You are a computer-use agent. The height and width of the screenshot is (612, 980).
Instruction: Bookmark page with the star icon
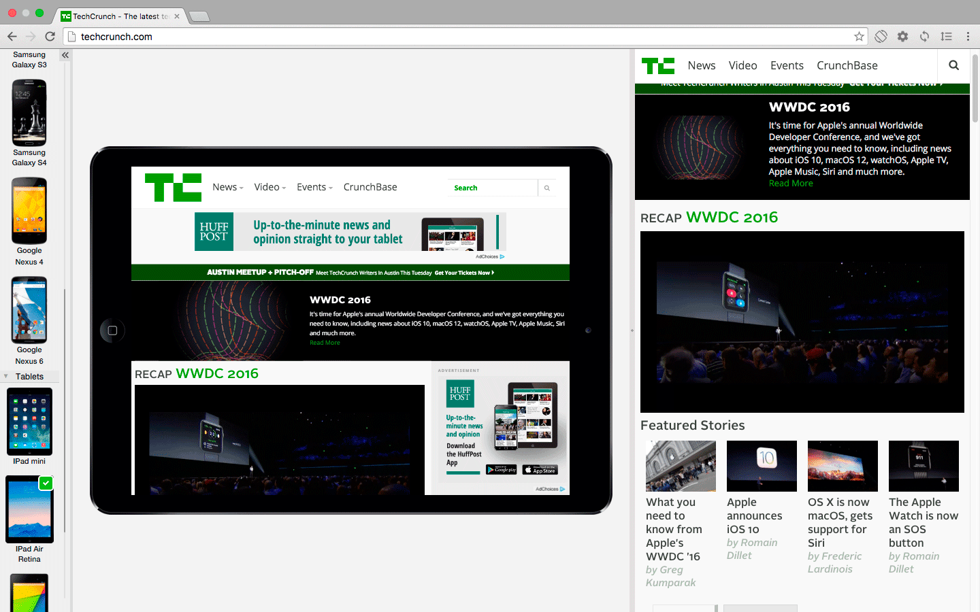coord(859,37)
